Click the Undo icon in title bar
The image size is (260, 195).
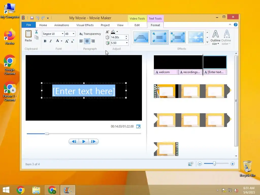point(38,18)
